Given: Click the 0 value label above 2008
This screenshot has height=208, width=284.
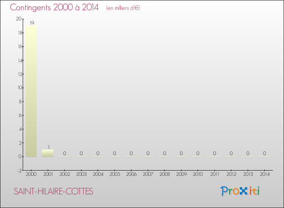Looking at the screenshot, I should point(164,154).
